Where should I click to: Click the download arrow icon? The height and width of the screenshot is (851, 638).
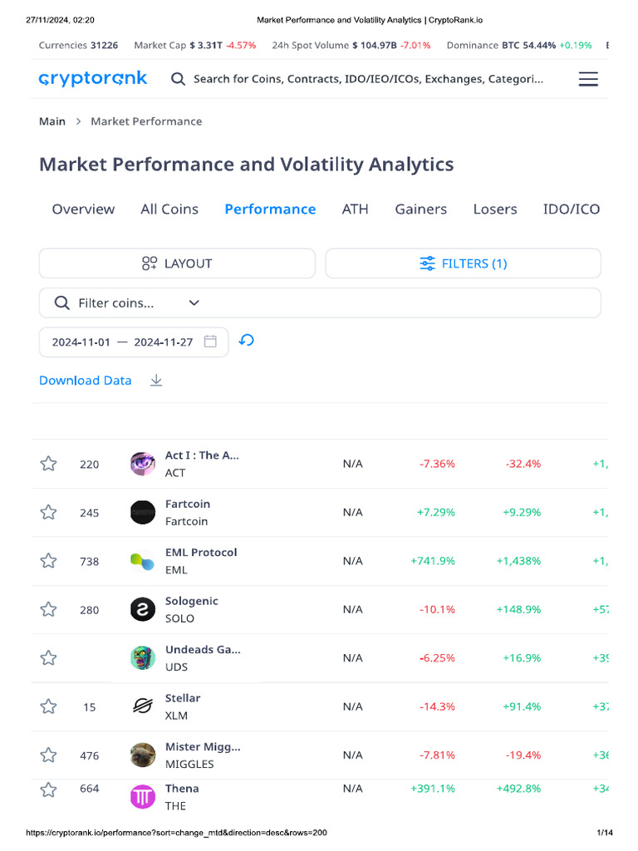[x=156, y=381]
